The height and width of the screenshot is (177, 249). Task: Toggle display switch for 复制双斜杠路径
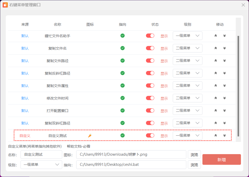tap(150, 123)
